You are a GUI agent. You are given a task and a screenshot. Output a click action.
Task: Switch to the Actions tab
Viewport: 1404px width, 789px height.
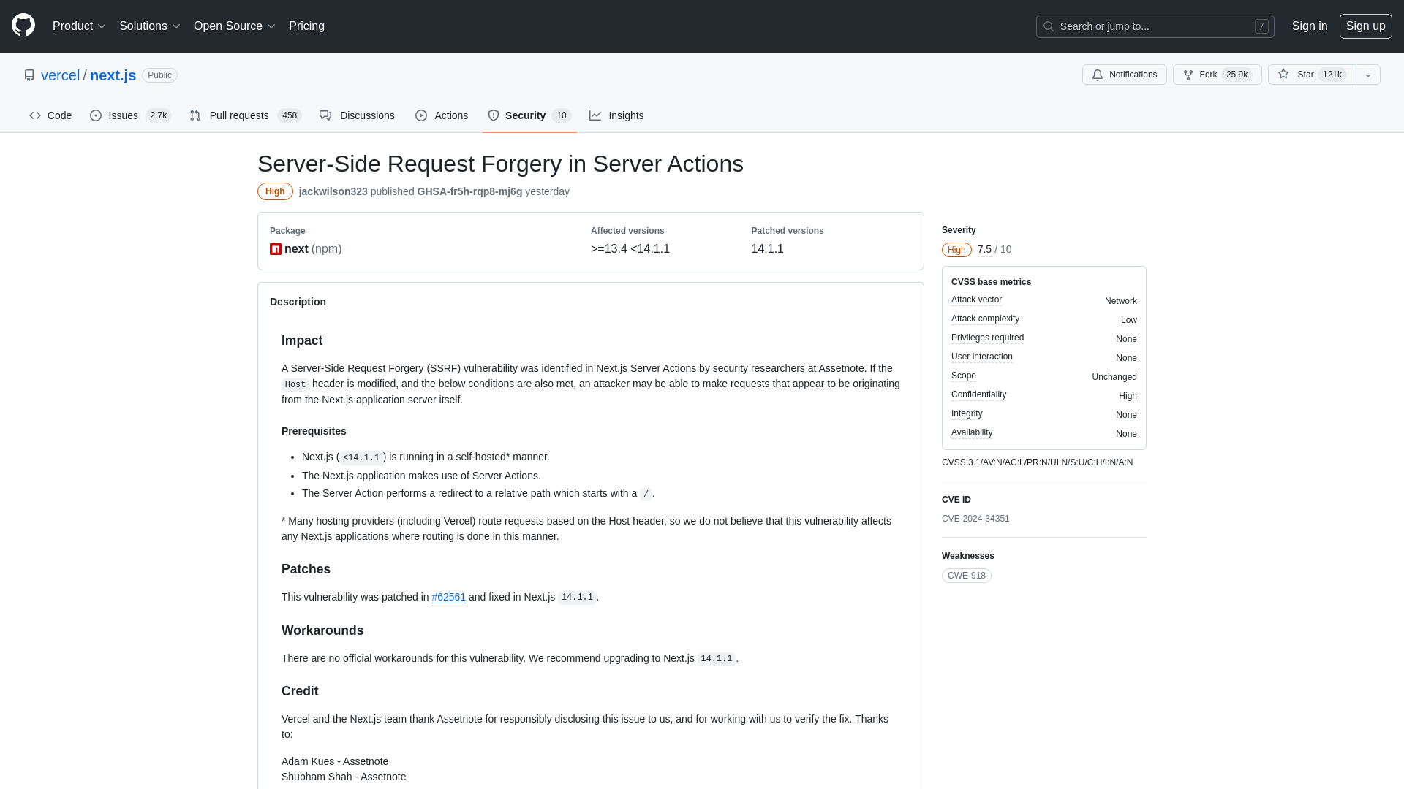(x=442, y=115)
